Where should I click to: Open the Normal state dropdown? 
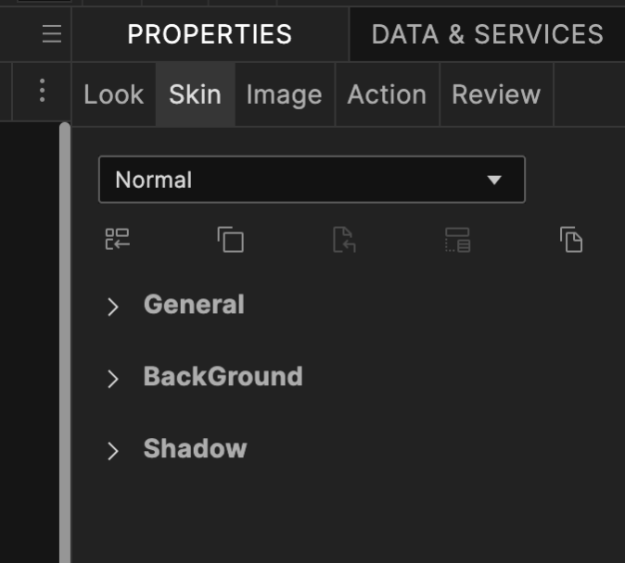click(x=312, y=180)
